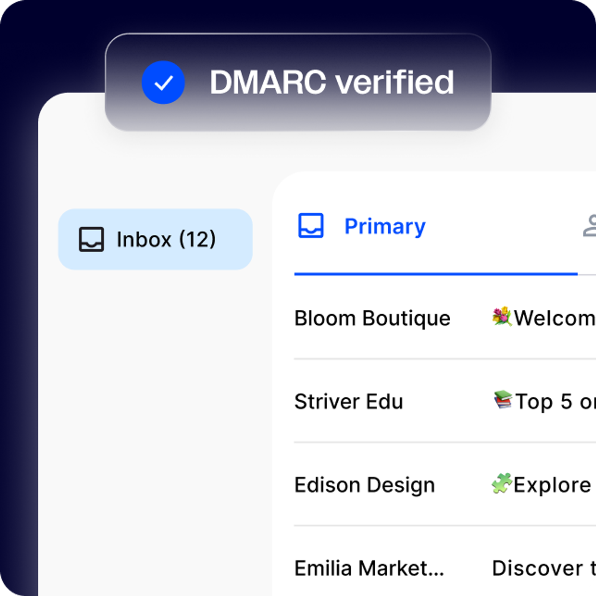Open the Welcome subject line
The width and height of the screenshot is (596, 596).
(554, 318)
